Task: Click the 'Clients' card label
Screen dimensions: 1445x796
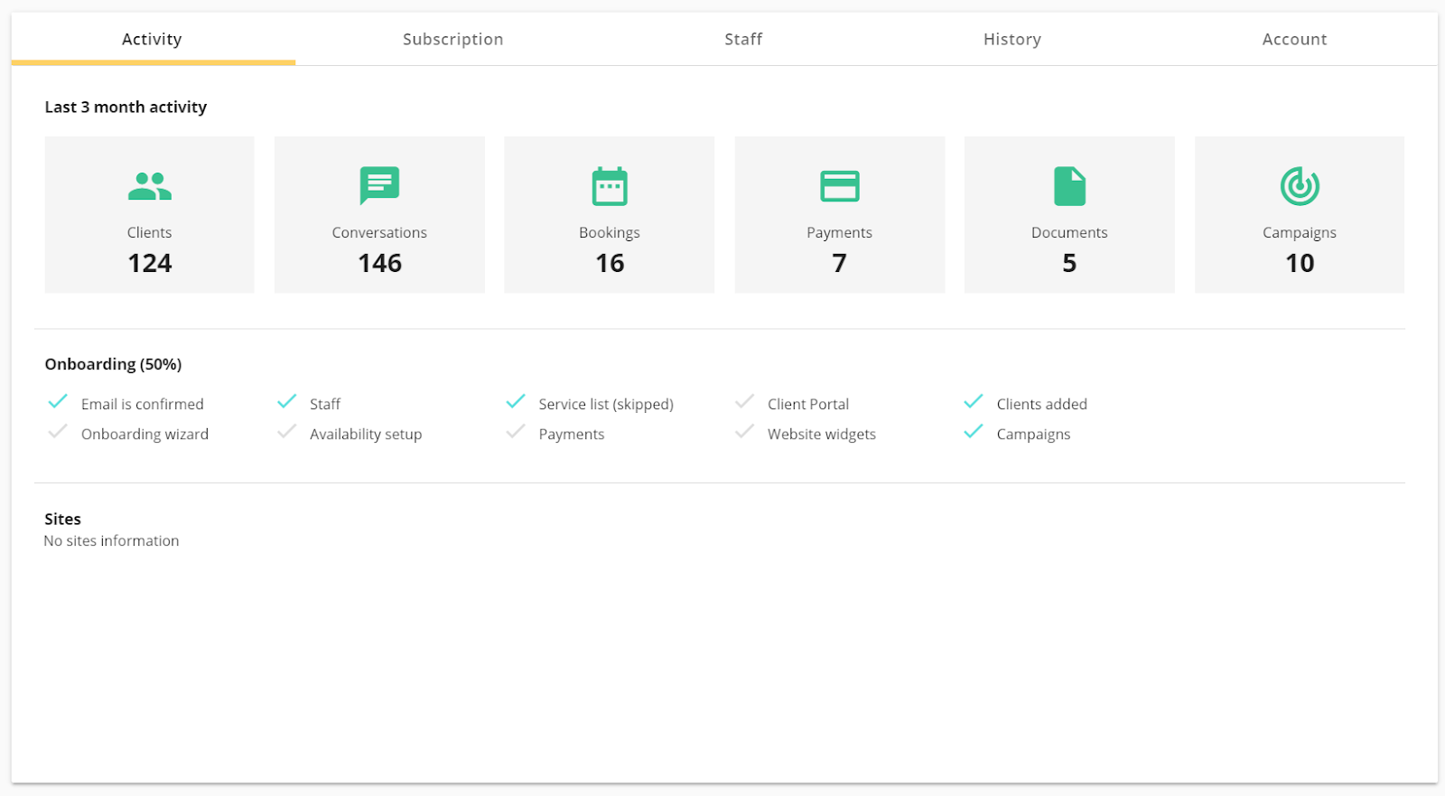Action: [x=150, y=232]
